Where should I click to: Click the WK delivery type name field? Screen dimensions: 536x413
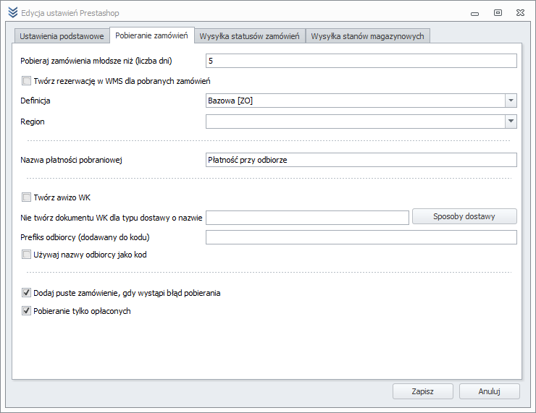pos(307,218)
